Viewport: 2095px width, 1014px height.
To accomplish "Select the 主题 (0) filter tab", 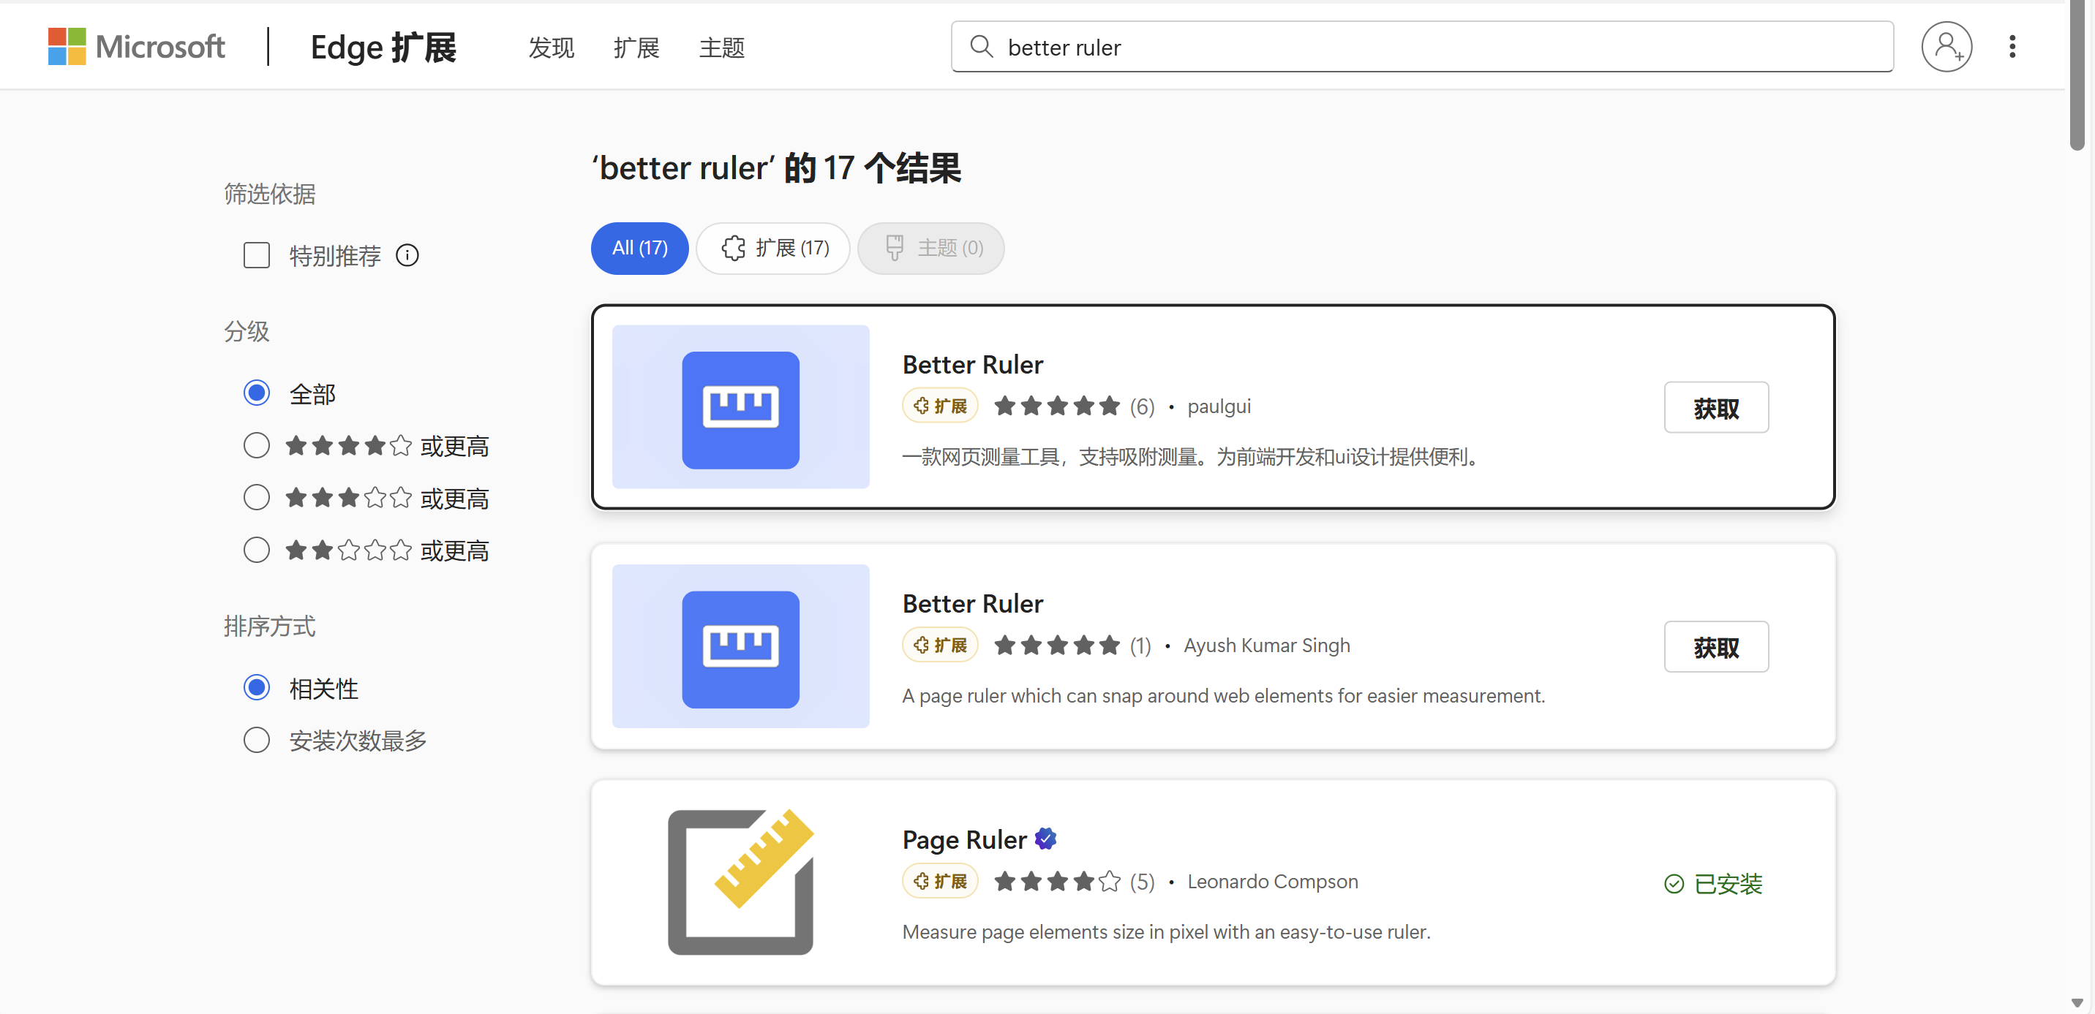I will point(930,248).
